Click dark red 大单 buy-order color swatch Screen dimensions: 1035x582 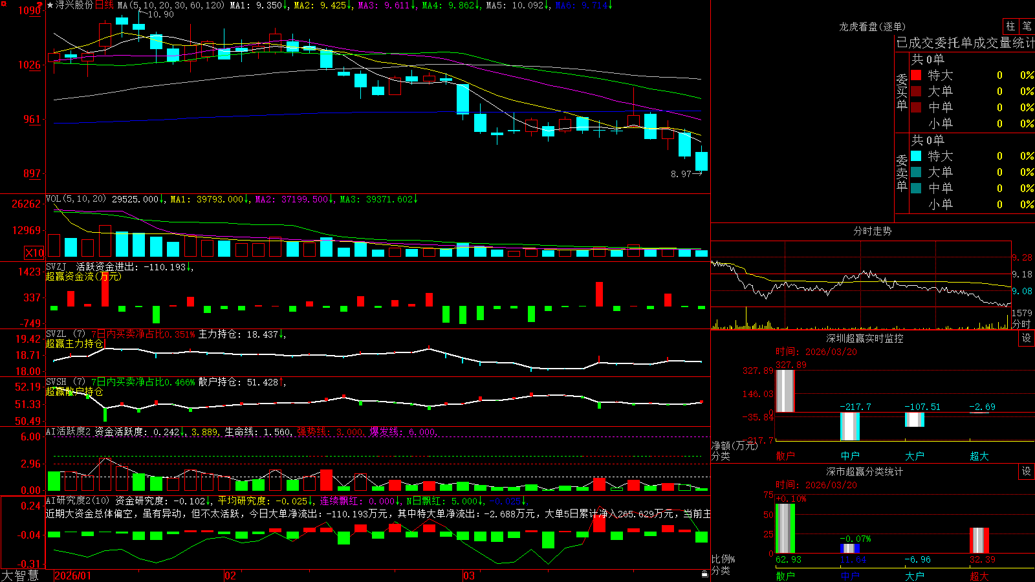tap(916, 91)
